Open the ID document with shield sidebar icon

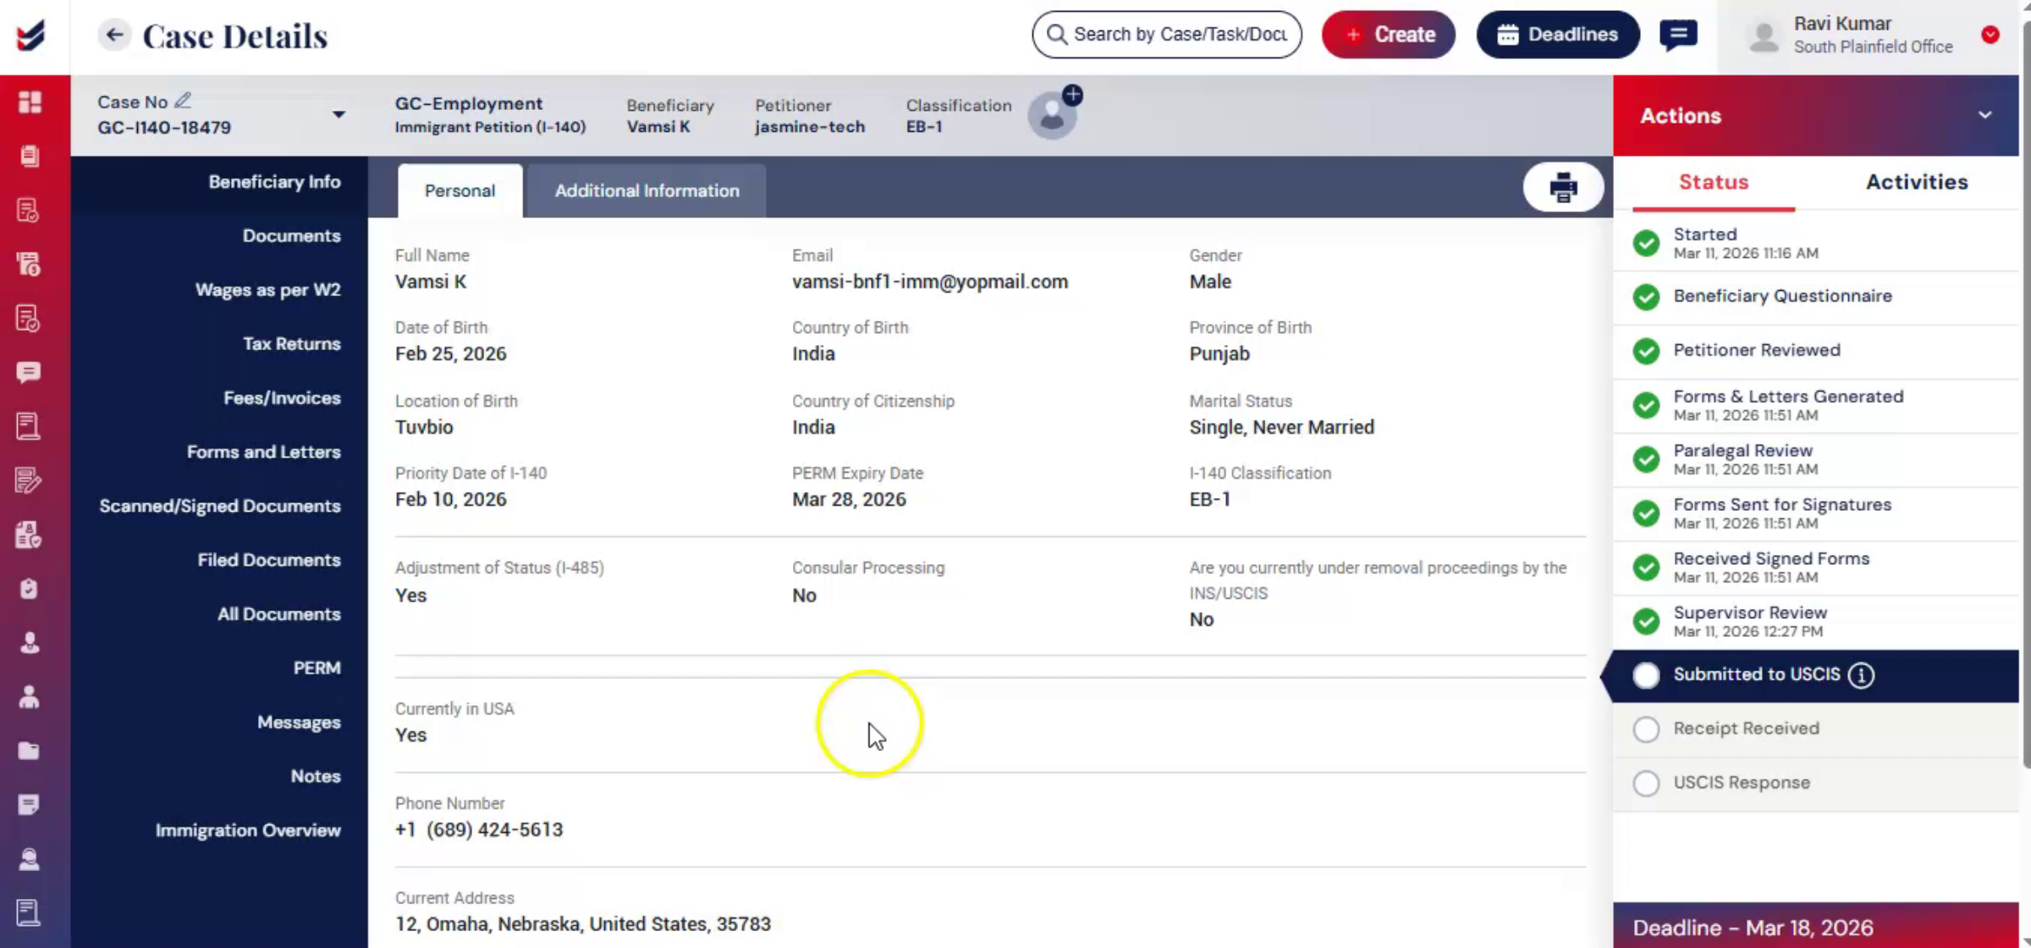click(29, 534)
